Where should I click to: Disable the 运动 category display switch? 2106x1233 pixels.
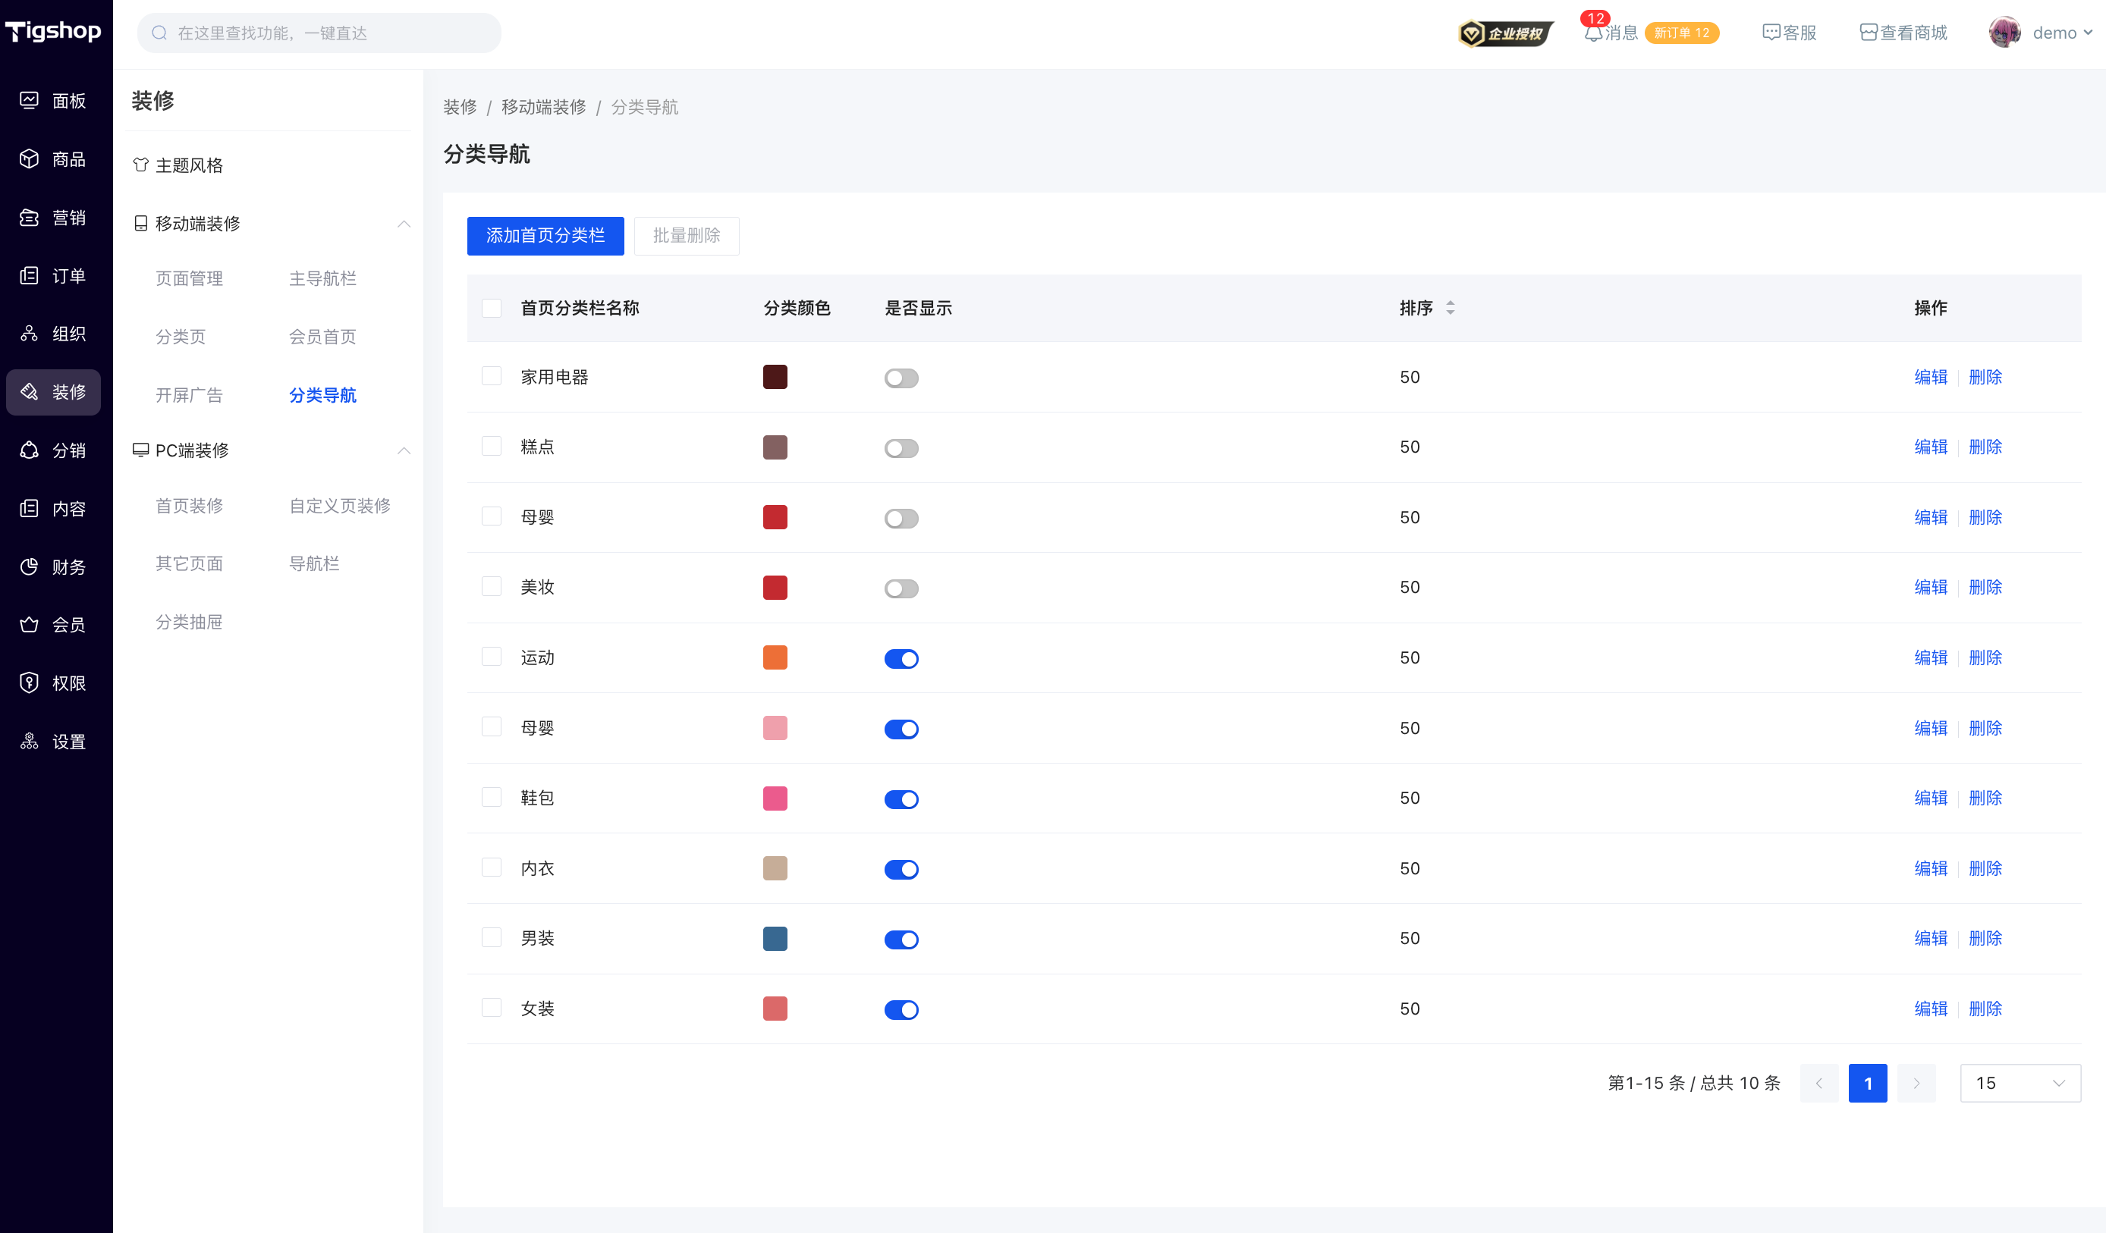(x=901, y=659)
